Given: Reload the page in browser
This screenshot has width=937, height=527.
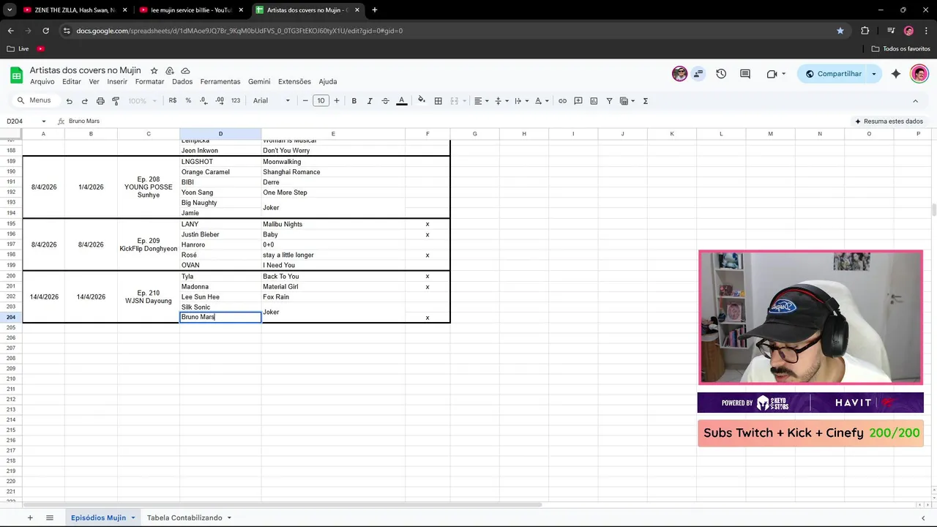Looking at the screenshot, I should tap(45, 31).
